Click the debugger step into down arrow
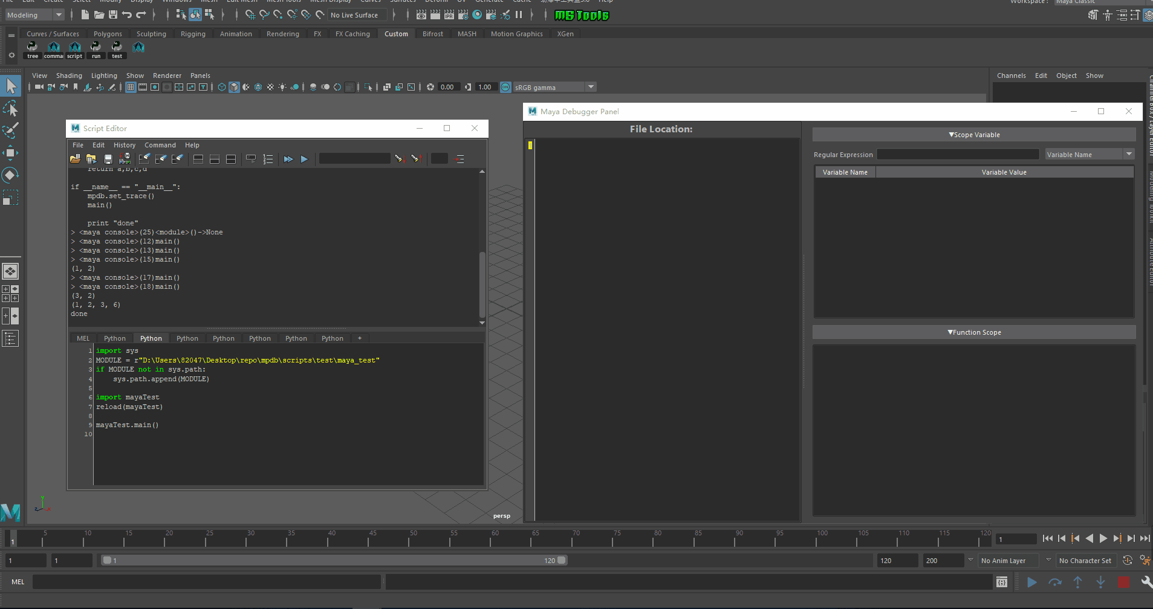Image resolution: width=1153 pixels, height=609 pixels. [1101, 582]
